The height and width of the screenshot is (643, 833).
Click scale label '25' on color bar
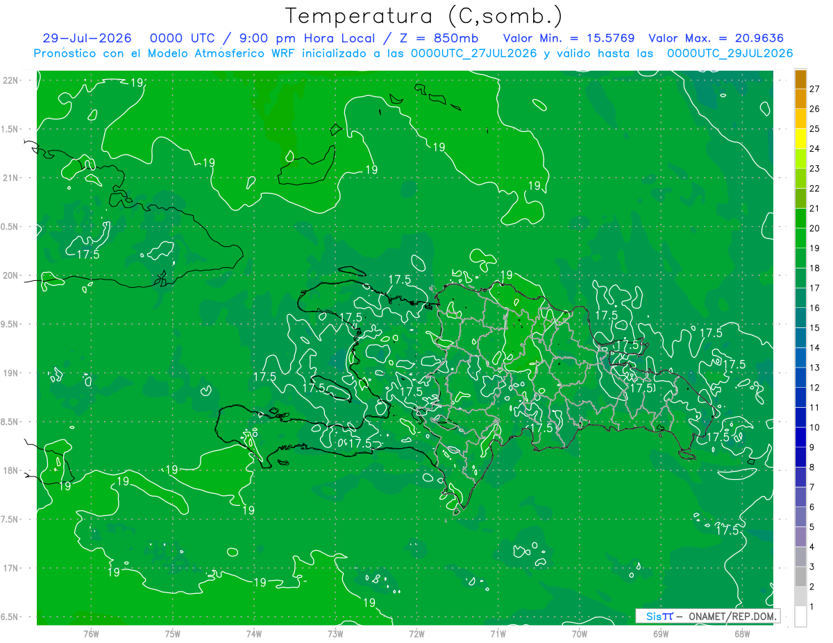(x=815, y=129)
